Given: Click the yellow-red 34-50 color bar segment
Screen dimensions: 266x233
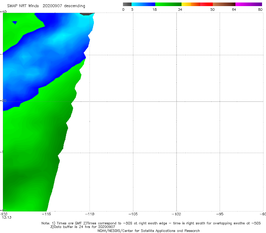Looking at the screenshot, I should click(197, 4).
